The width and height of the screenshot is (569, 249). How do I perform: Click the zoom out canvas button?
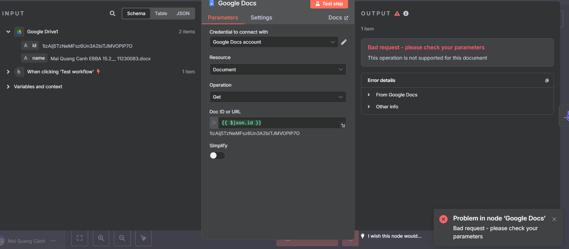tap(122, 238)
